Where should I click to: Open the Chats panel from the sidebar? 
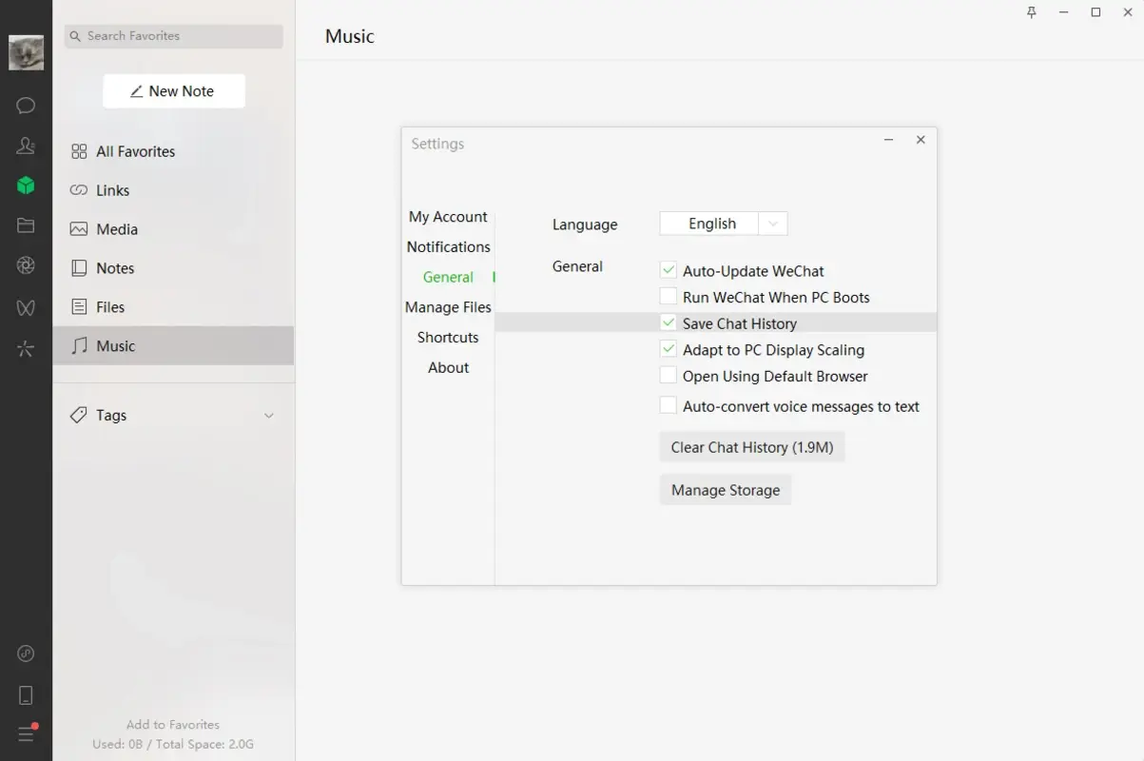pyautogui.click(x=25, y=105)
